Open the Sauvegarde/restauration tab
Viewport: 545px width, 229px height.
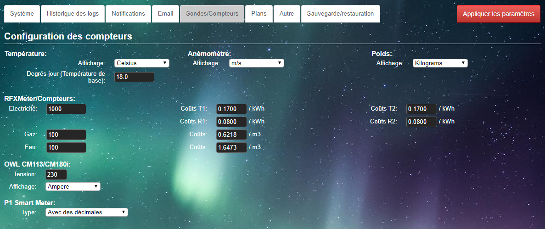340,14
